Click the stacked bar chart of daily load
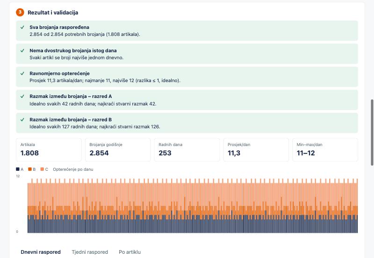Image resolution: width=374 pixels, height=258 pixels. click(x=193, y=205)
